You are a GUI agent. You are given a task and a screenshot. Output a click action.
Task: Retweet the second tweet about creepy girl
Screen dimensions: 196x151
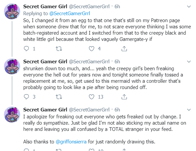tap(59, 97)
